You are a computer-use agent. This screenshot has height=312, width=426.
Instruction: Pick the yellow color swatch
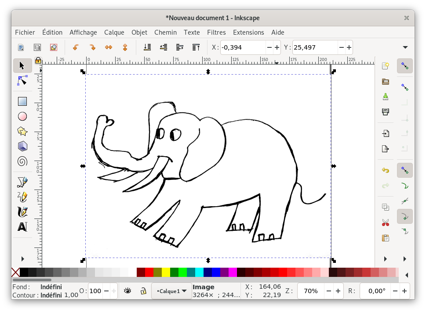click(x=166, y=273)
